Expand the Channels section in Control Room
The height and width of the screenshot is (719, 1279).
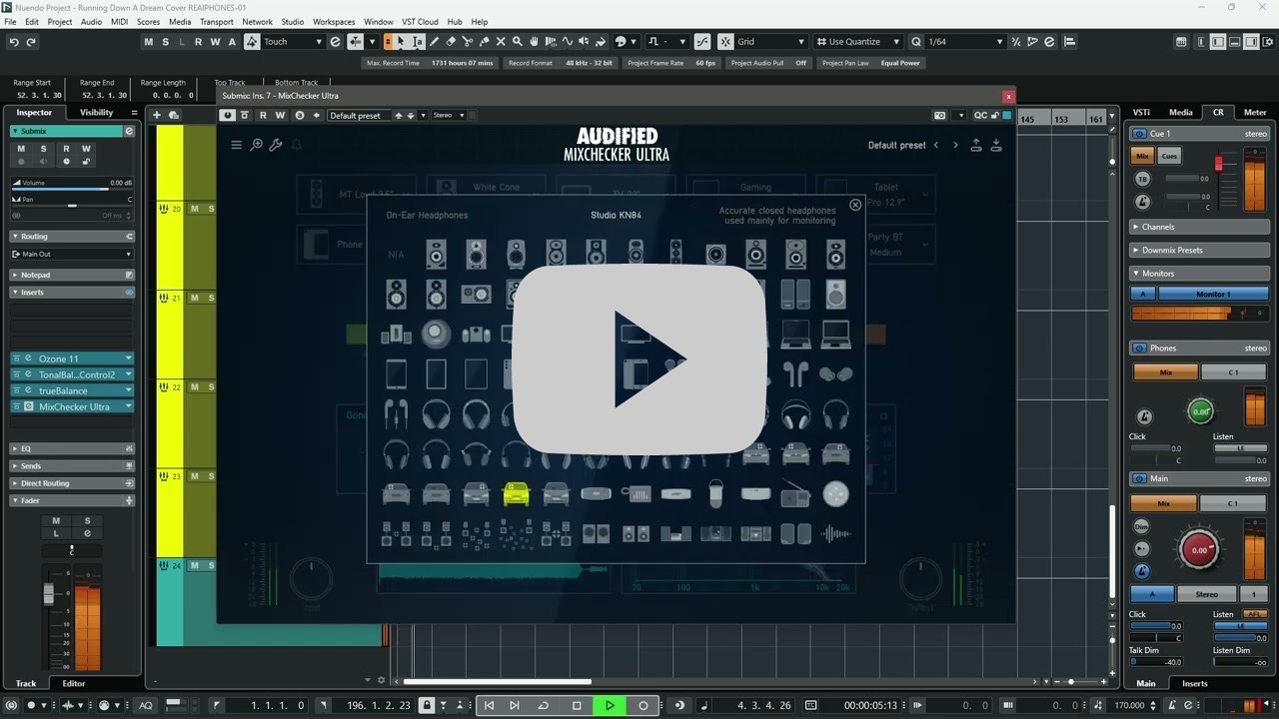coord(1200,227)
